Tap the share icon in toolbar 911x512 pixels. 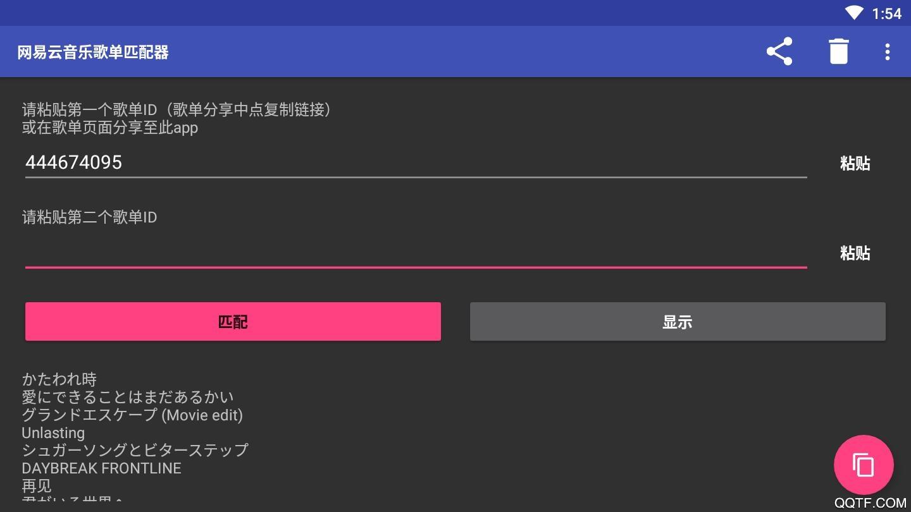pyautogui.click(x=779, y=52)
